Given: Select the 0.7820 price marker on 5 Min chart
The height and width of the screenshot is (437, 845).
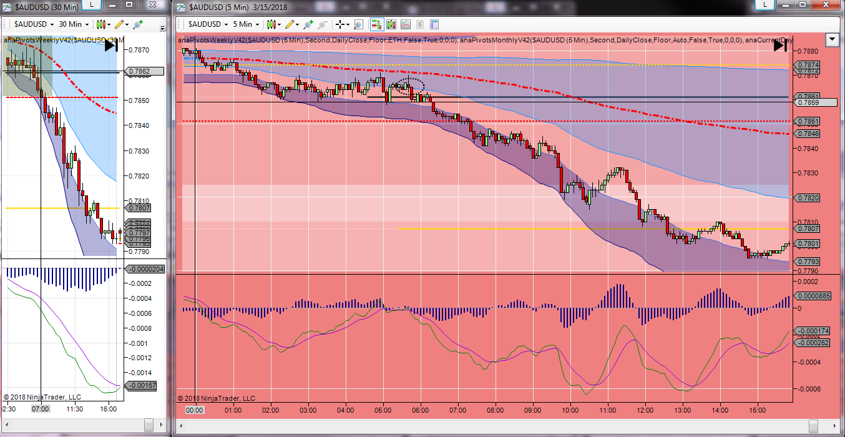Looking at the screenshot, I should point(808,197).
